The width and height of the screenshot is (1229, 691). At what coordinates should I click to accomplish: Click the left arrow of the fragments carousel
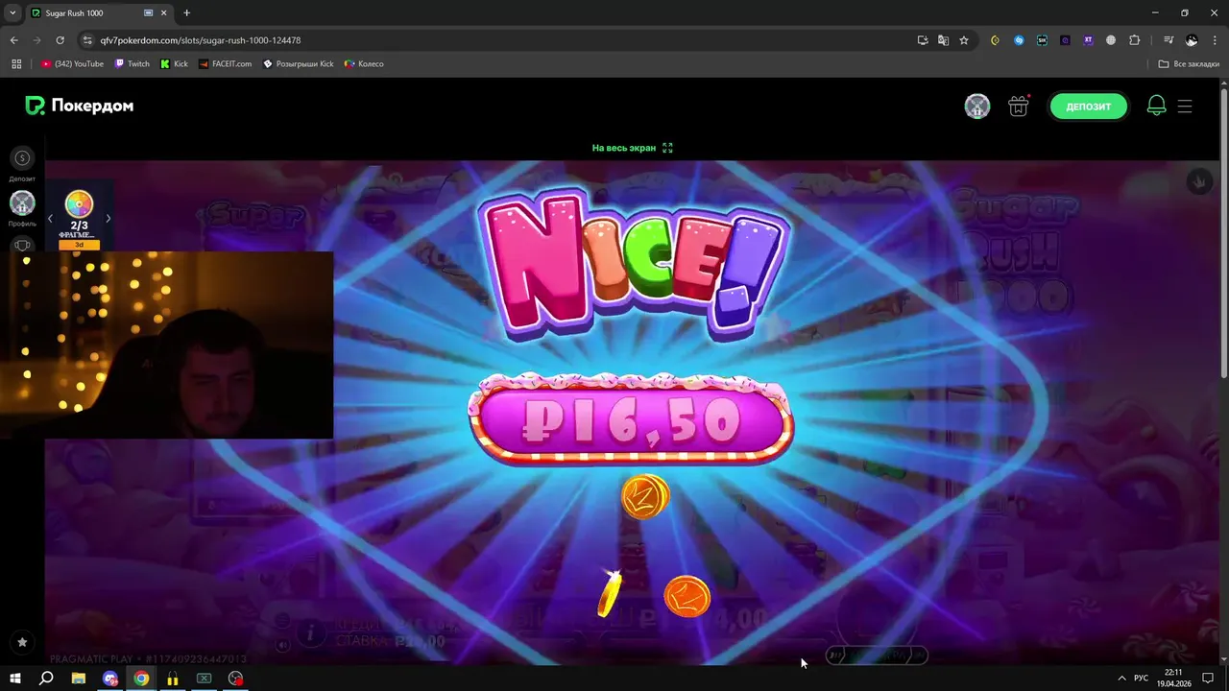50,218
